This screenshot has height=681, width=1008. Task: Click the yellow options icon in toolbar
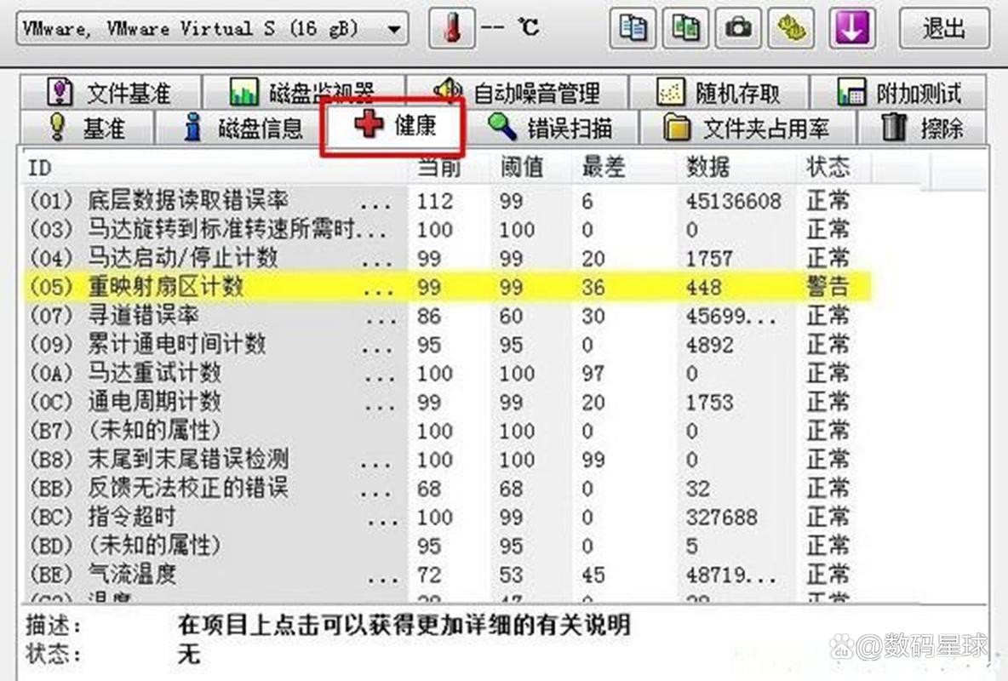(791, 28)
